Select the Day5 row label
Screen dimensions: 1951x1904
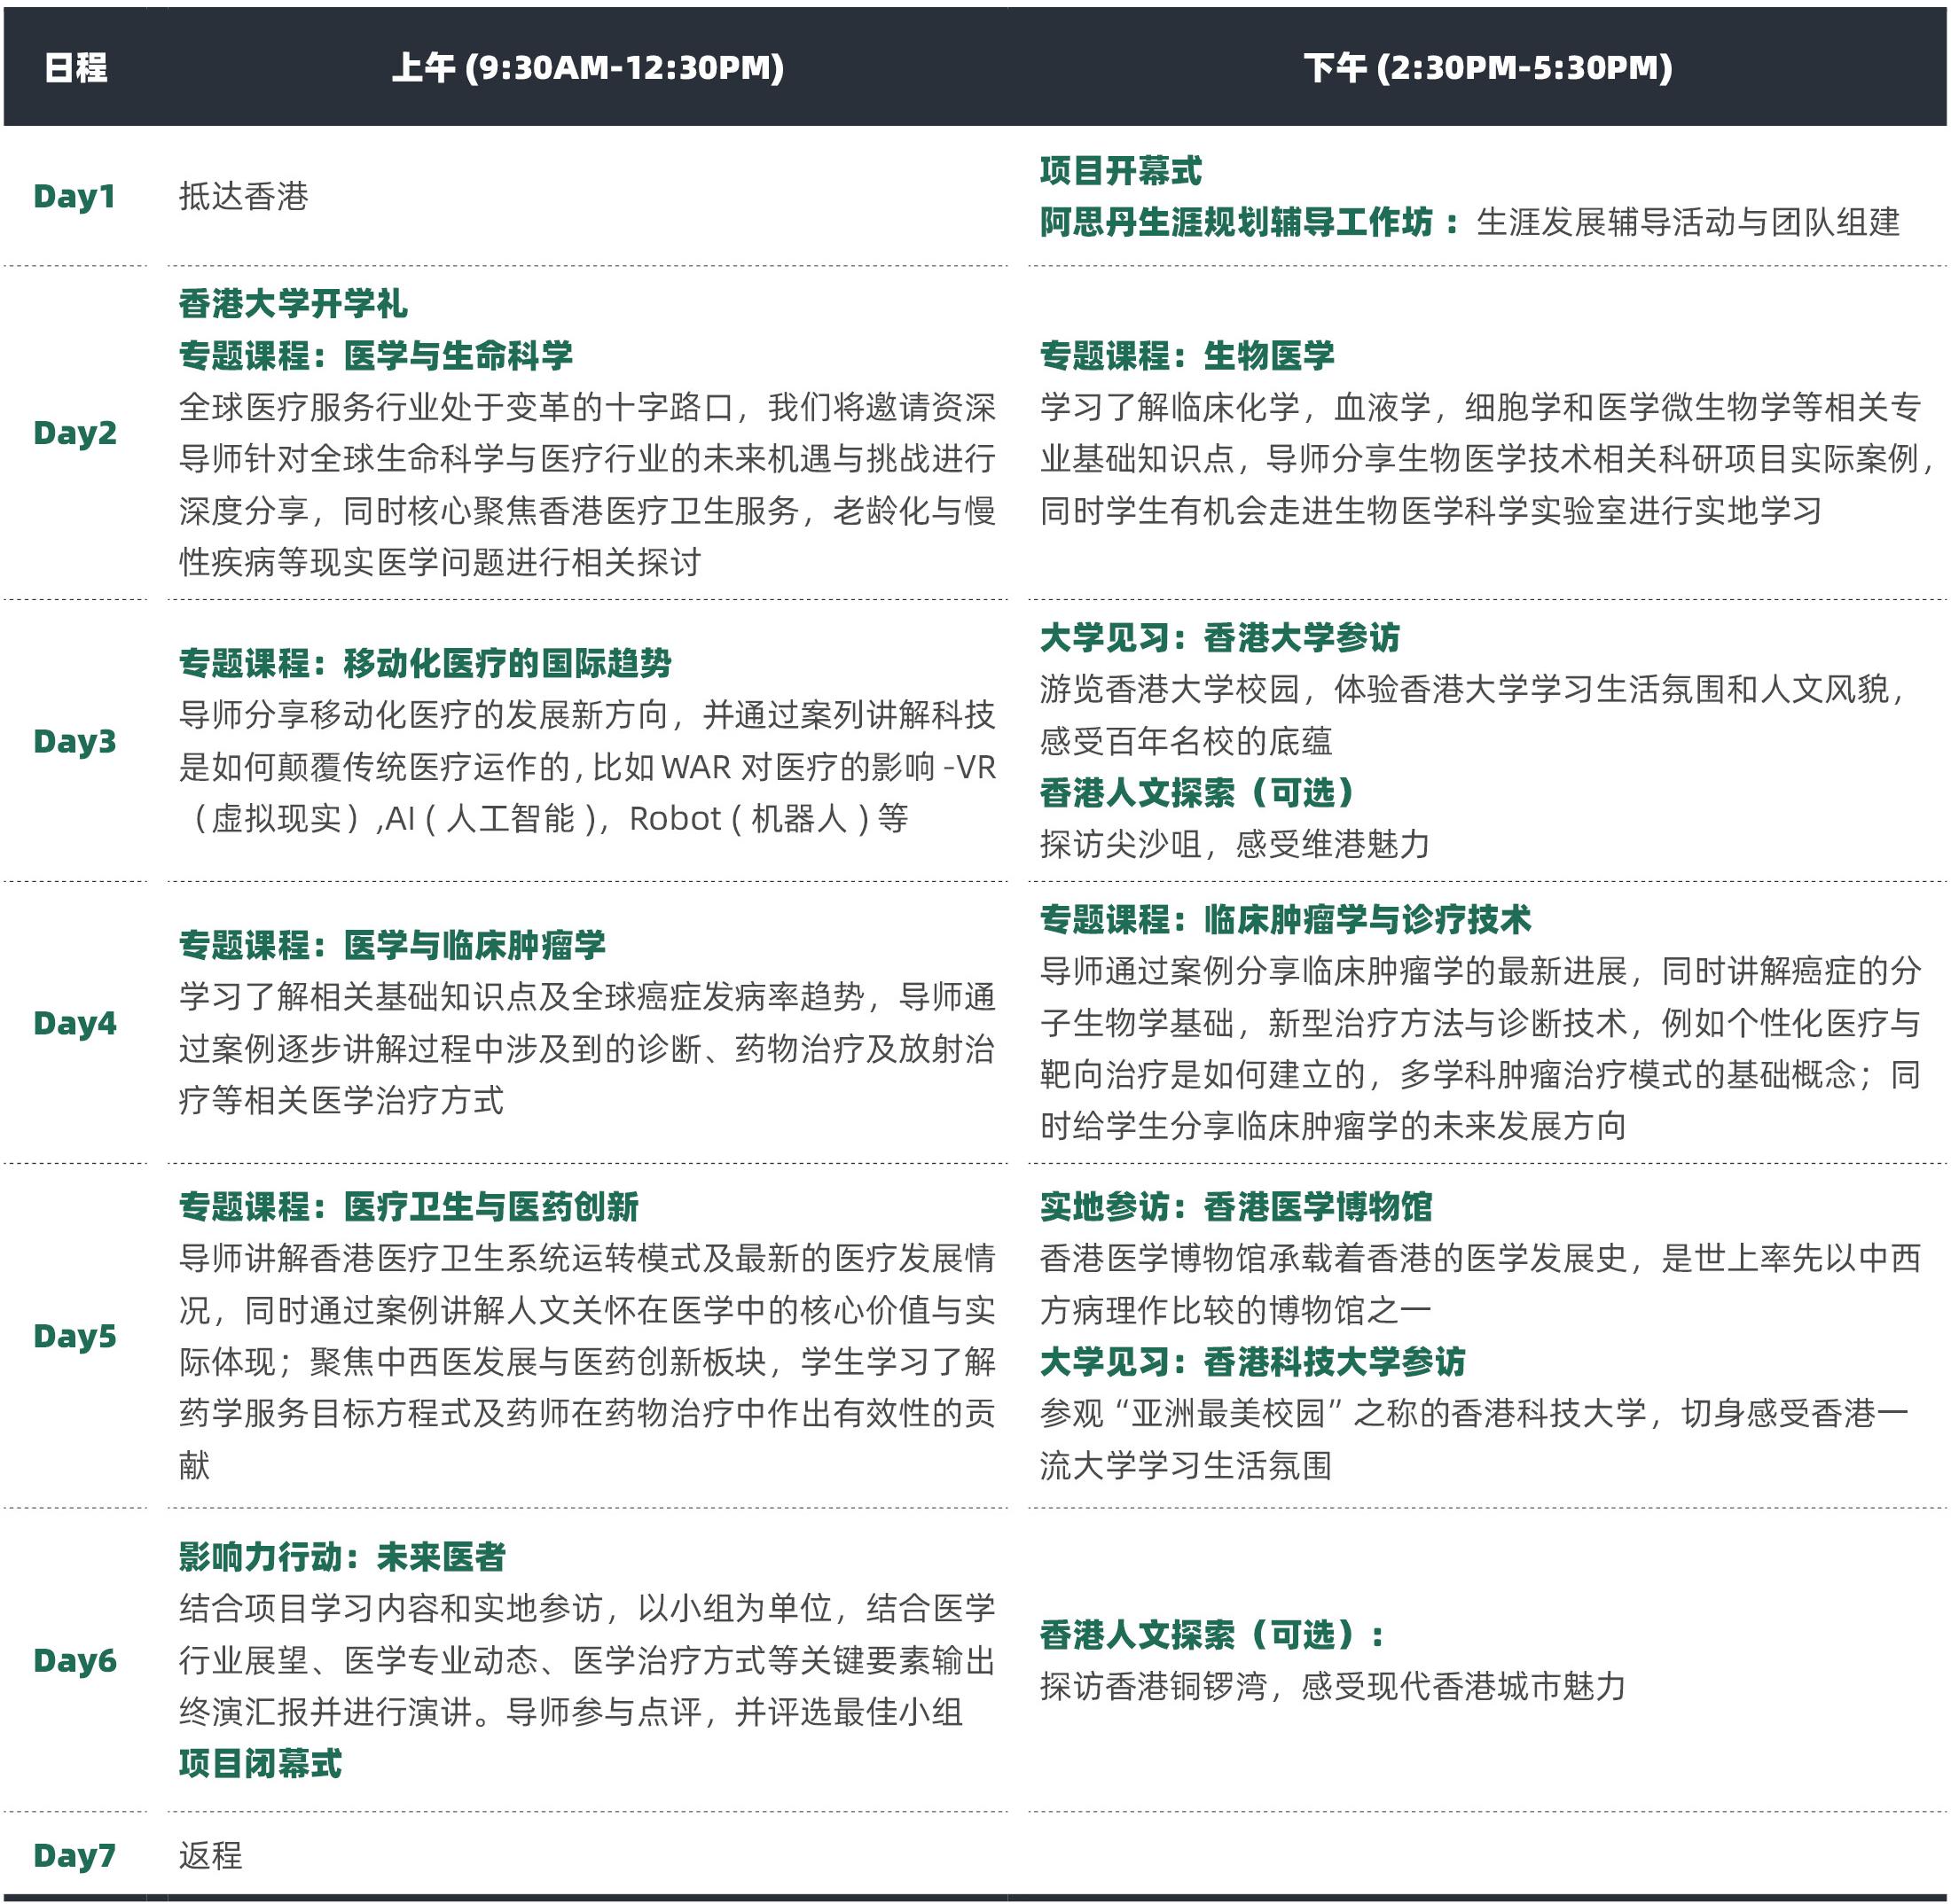point(75,1336)
